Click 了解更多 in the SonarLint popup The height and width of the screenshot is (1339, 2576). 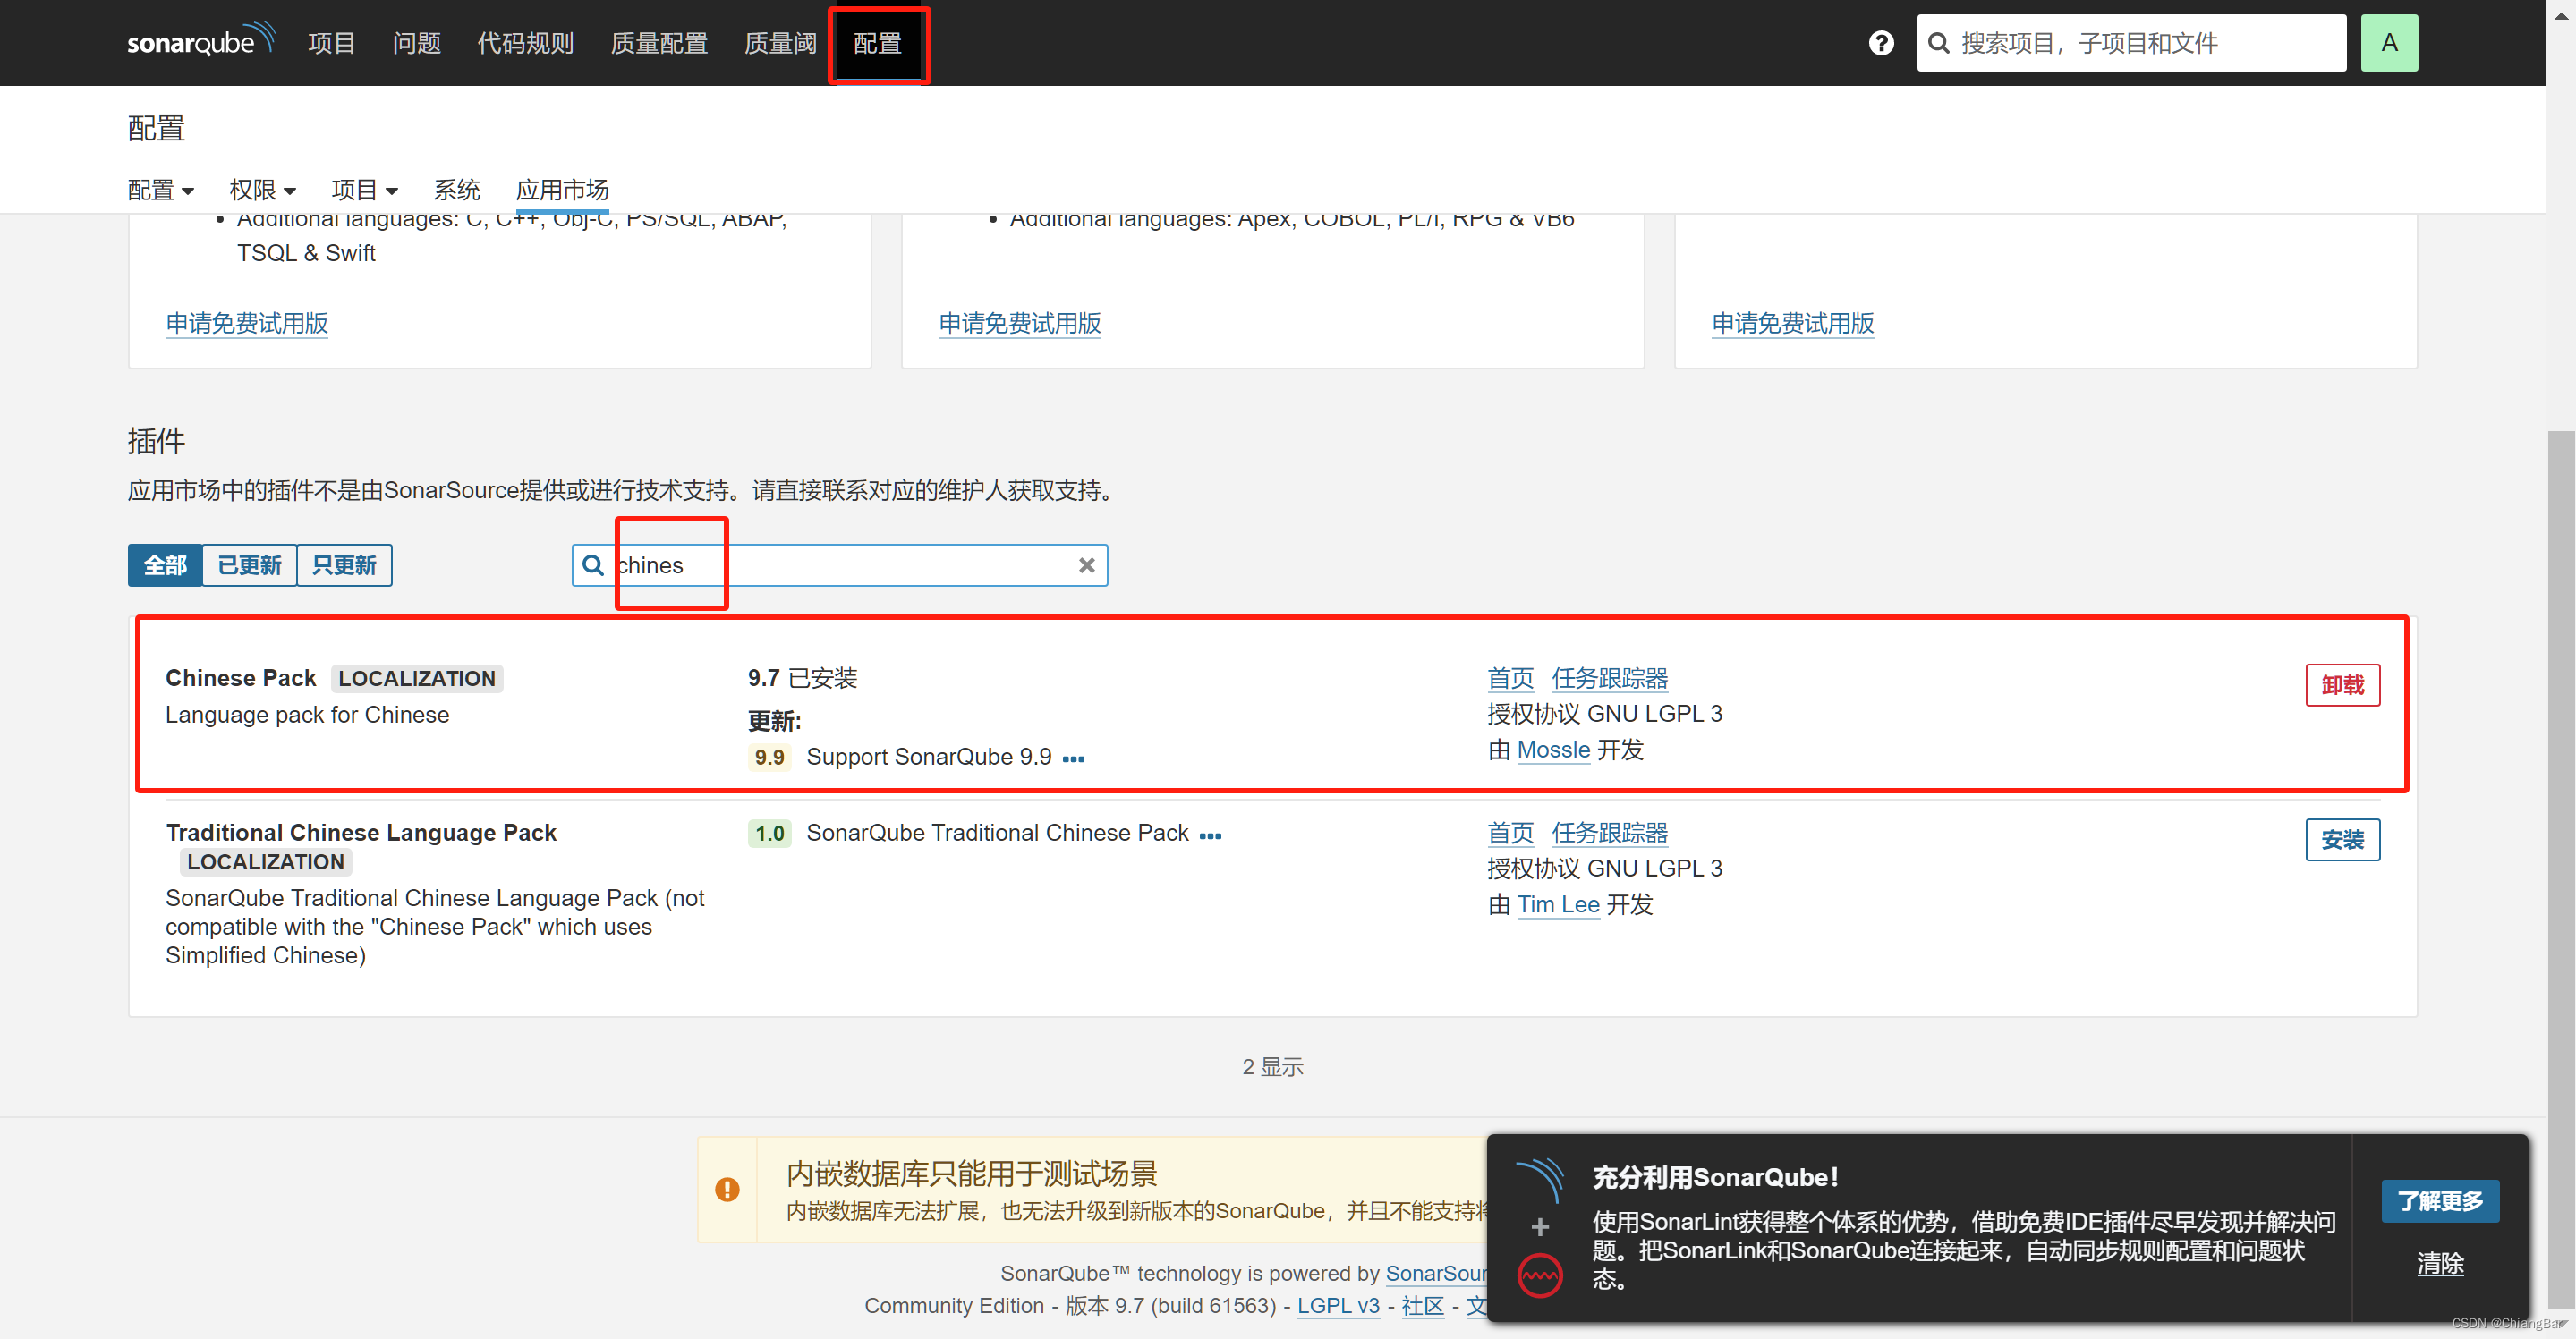(2440, 1201)
